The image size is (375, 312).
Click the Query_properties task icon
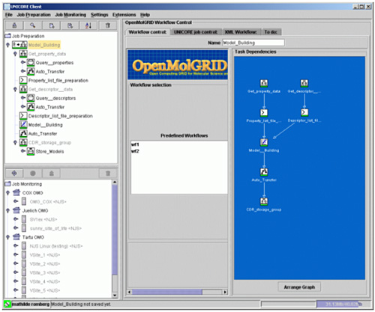click(x=31, y=63)
